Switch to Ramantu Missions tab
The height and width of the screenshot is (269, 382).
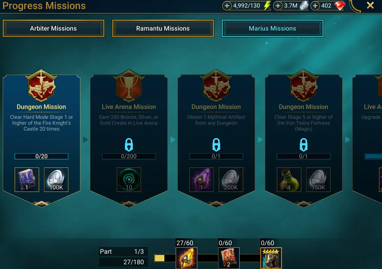pos(163,28)
